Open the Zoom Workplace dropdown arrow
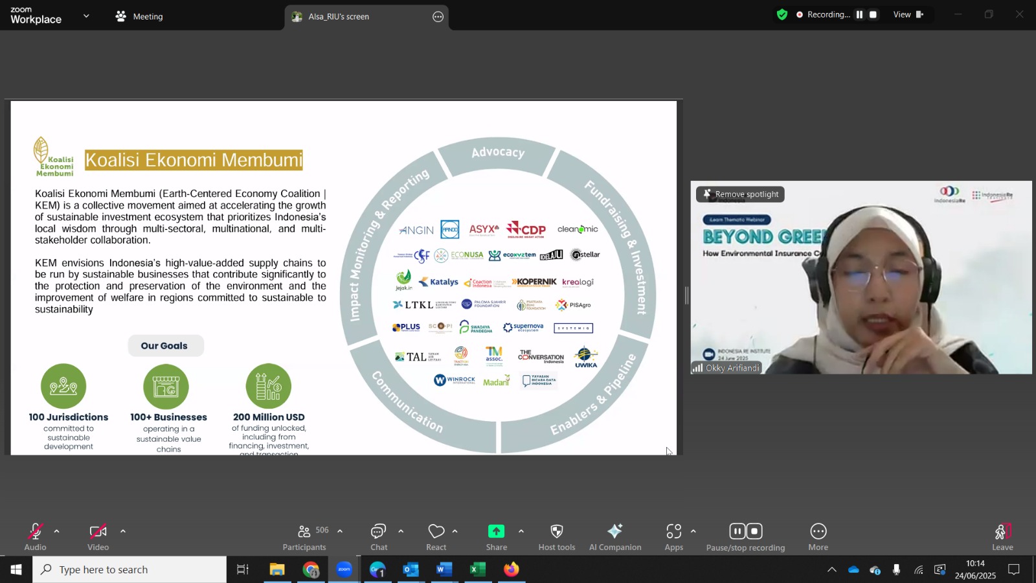Image resolution: width=1036 pixels, height=583 pixels. [86, 16]
